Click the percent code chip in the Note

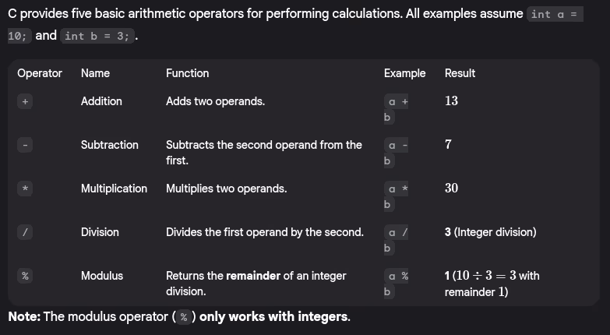click(183, 317)
